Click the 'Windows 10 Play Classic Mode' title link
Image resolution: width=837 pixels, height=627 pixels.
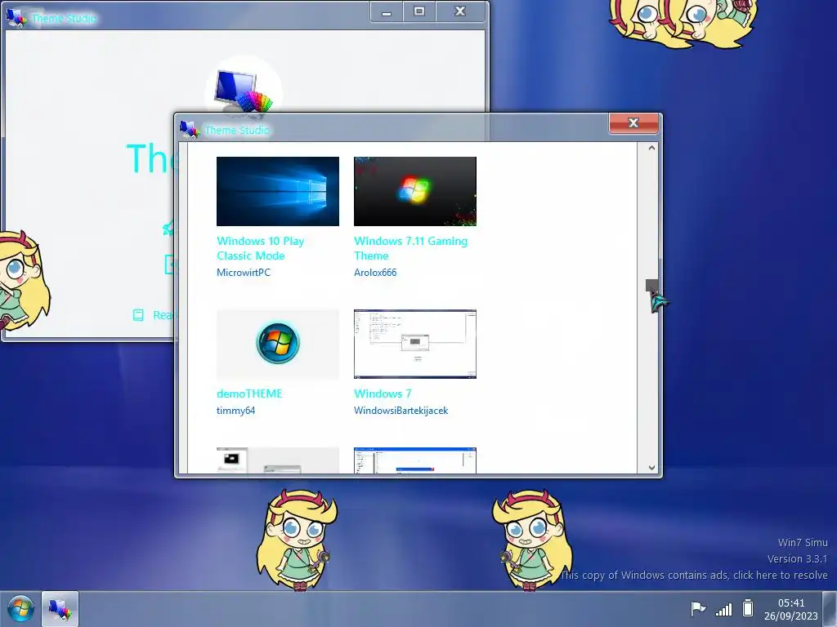coord(261,248)
